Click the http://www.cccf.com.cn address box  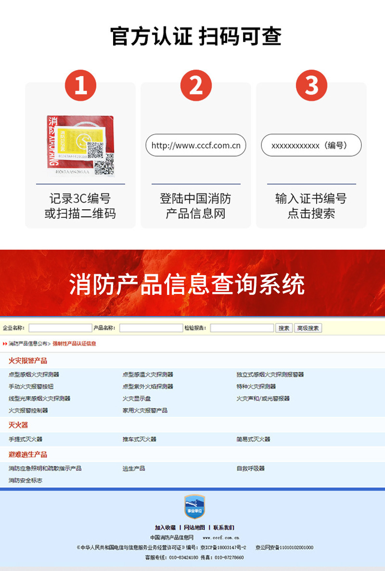click(195, 145)
